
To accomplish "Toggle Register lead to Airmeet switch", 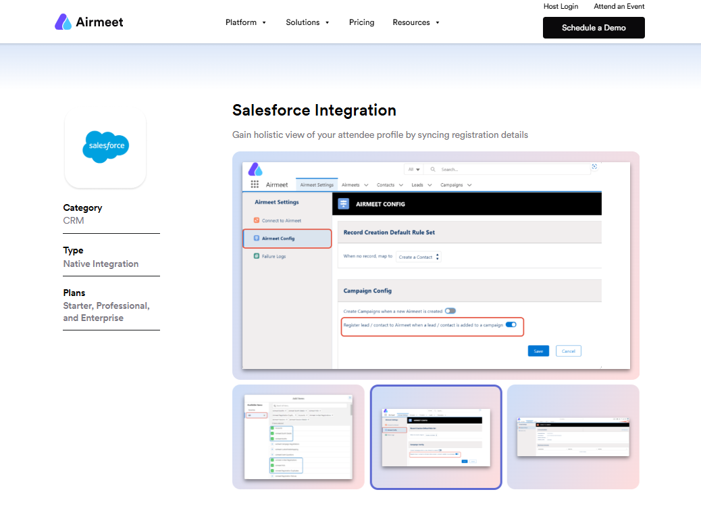I will click(511, 325).
